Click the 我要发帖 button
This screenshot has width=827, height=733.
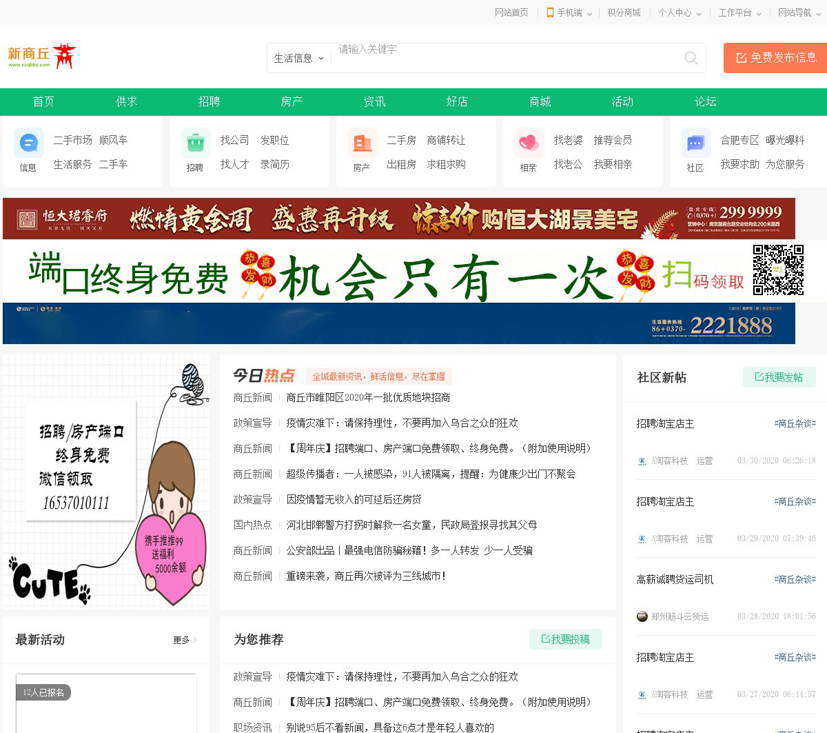pos(779,377)
